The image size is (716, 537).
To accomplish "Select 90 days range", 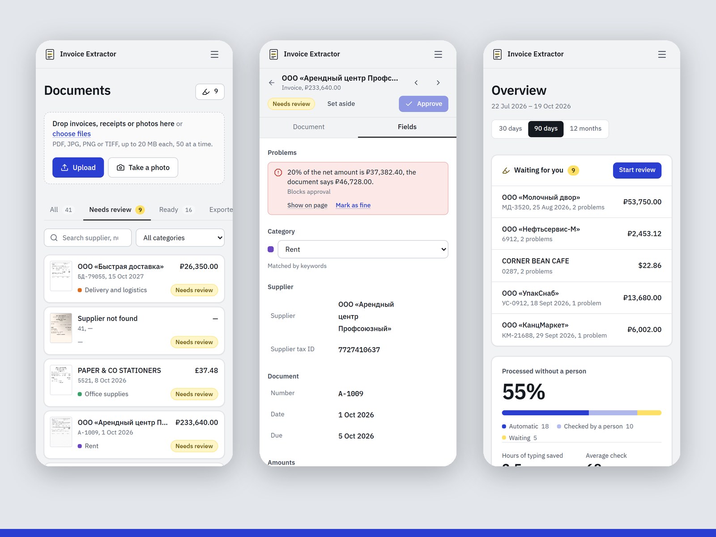I will point(546,128).
